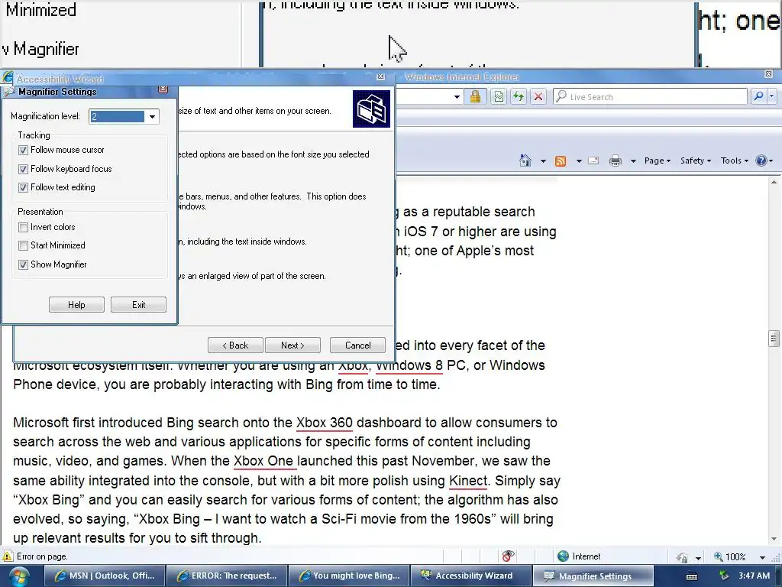Click the security lock icon in the address bar
The image size is (782, 587).
(x=475, y=96)
